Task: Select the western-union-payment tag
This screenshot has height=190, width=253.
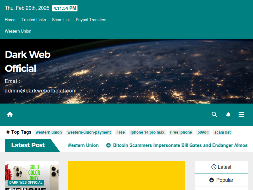Action: pyautogui.click(x=89, y=132)
